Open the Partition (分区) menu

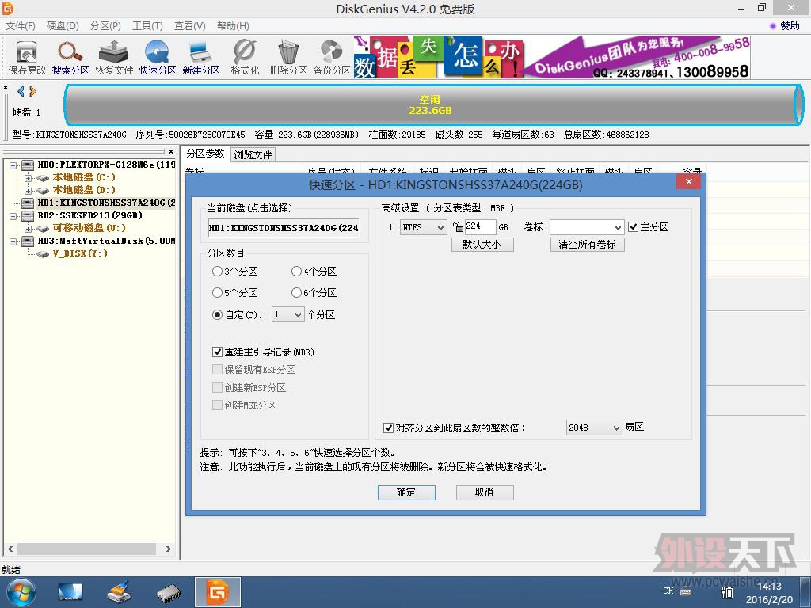(x=105, y=26)
